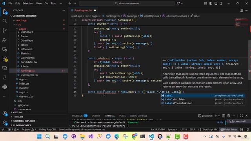Open Customize Layout button
Image resolution: width=251 pixels, height=141 pixels.
[x=206, y=4]
